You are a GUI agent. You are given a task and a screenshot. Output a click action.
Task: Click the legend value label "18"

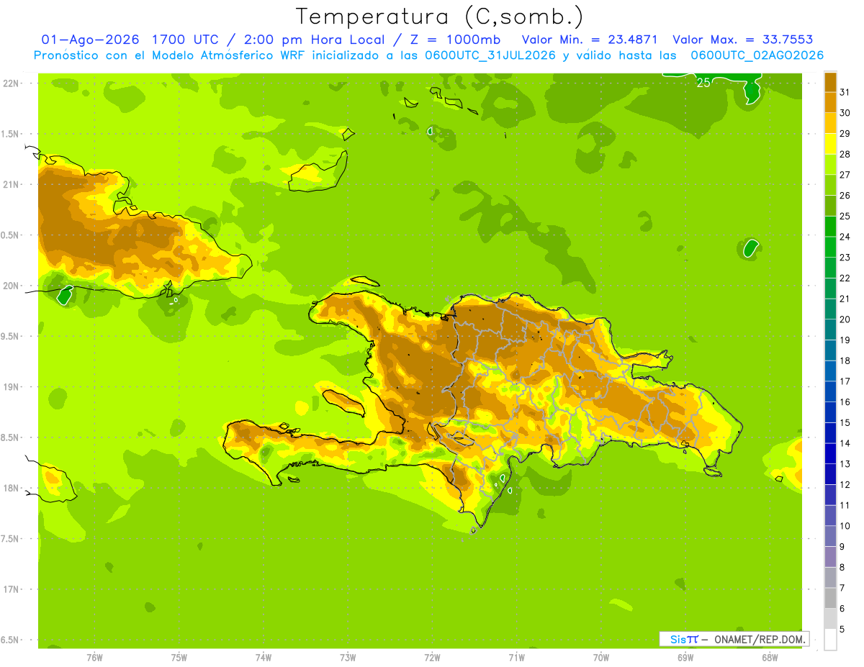click(845, 360)
